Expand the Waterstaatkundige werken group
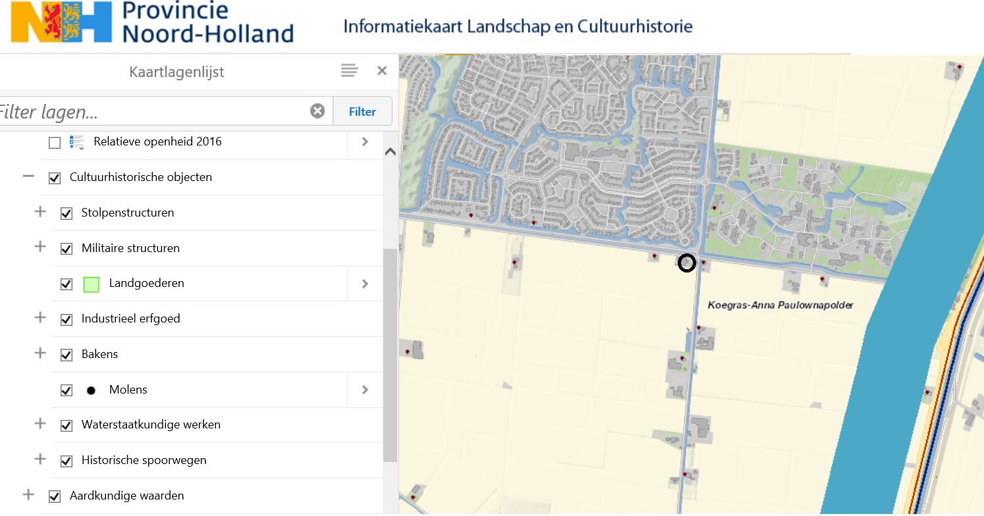The image size is (984, 516). (x=40, y=424)
